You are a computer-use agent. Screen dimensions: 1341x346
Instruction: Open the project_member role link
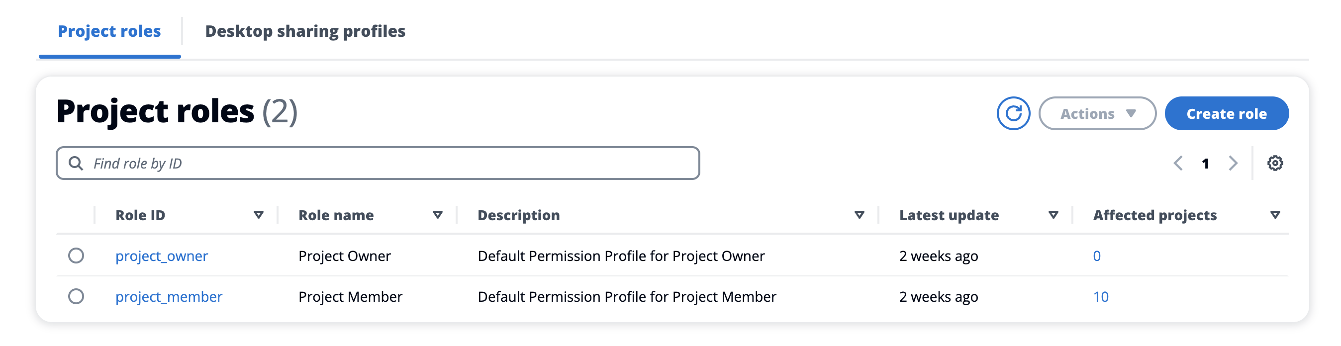[x=169, y=297]
